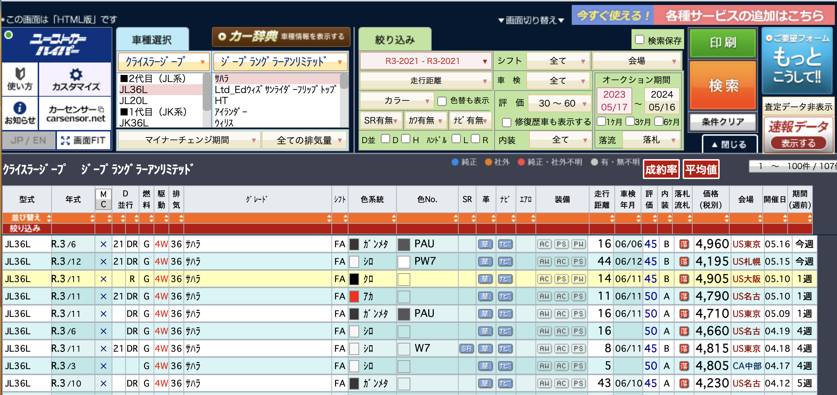This screenshot has width=837, height=395.
Task: Click 革 icon in CA中部 04.17 row
Action: click(485, 366)
